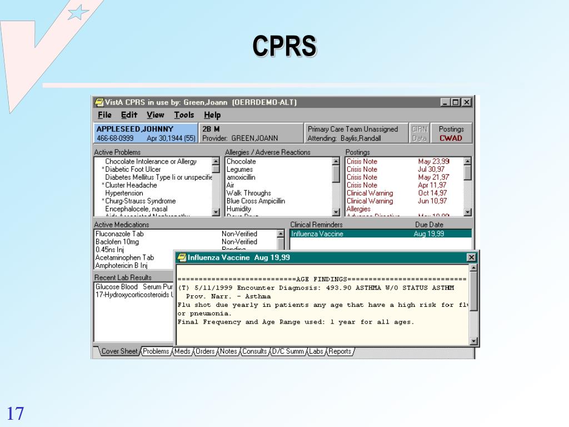Image resolution: width=569 pixels, height=427 pixels.
Task: Open the Clinical Warning dated Oct 14,97
Action: [x=397, y=193]
